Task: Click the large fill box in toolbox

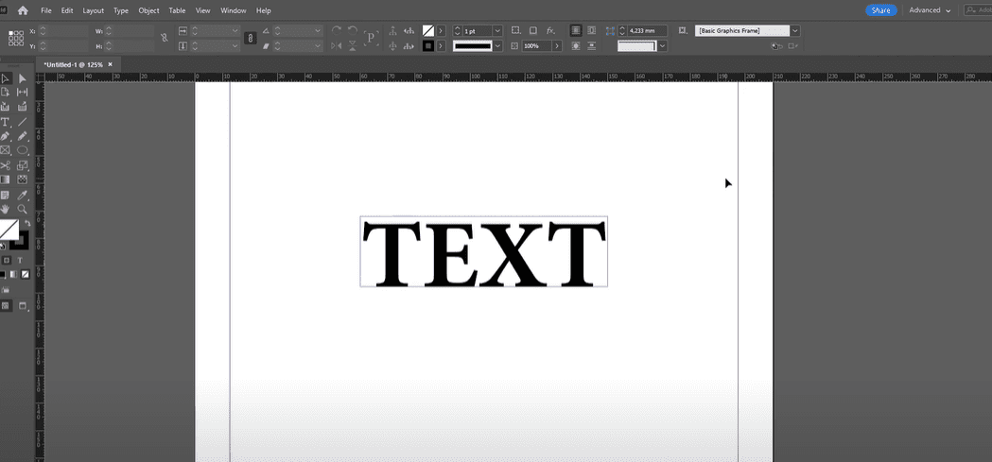Action: pos(9,230)
